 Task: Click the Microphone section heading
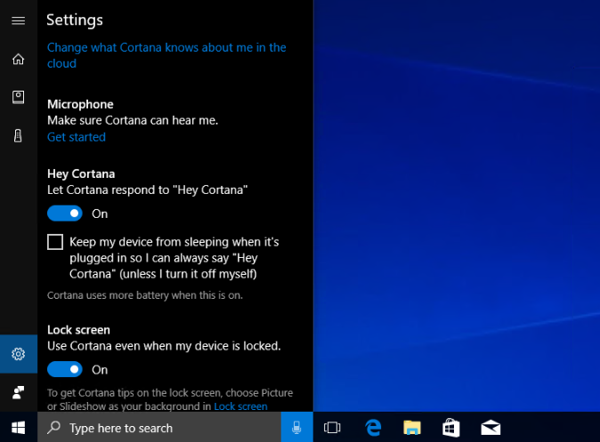point(80,104)
